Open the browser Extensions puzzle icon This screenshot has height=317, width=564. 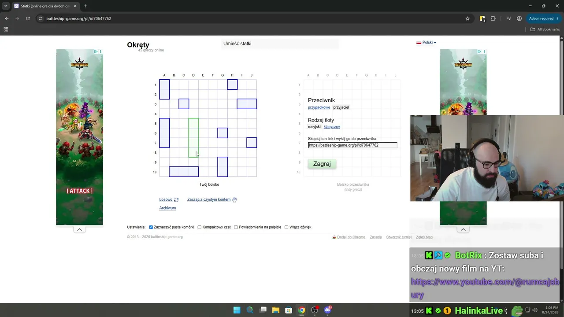[x=493, y=18]
